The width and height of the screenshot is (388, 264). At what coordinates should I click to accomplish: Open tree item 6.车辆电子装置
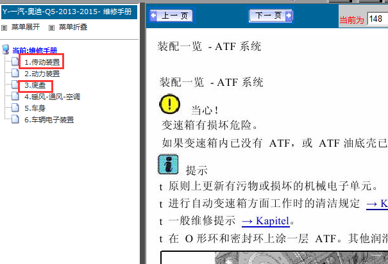click(x=49, y=120)
